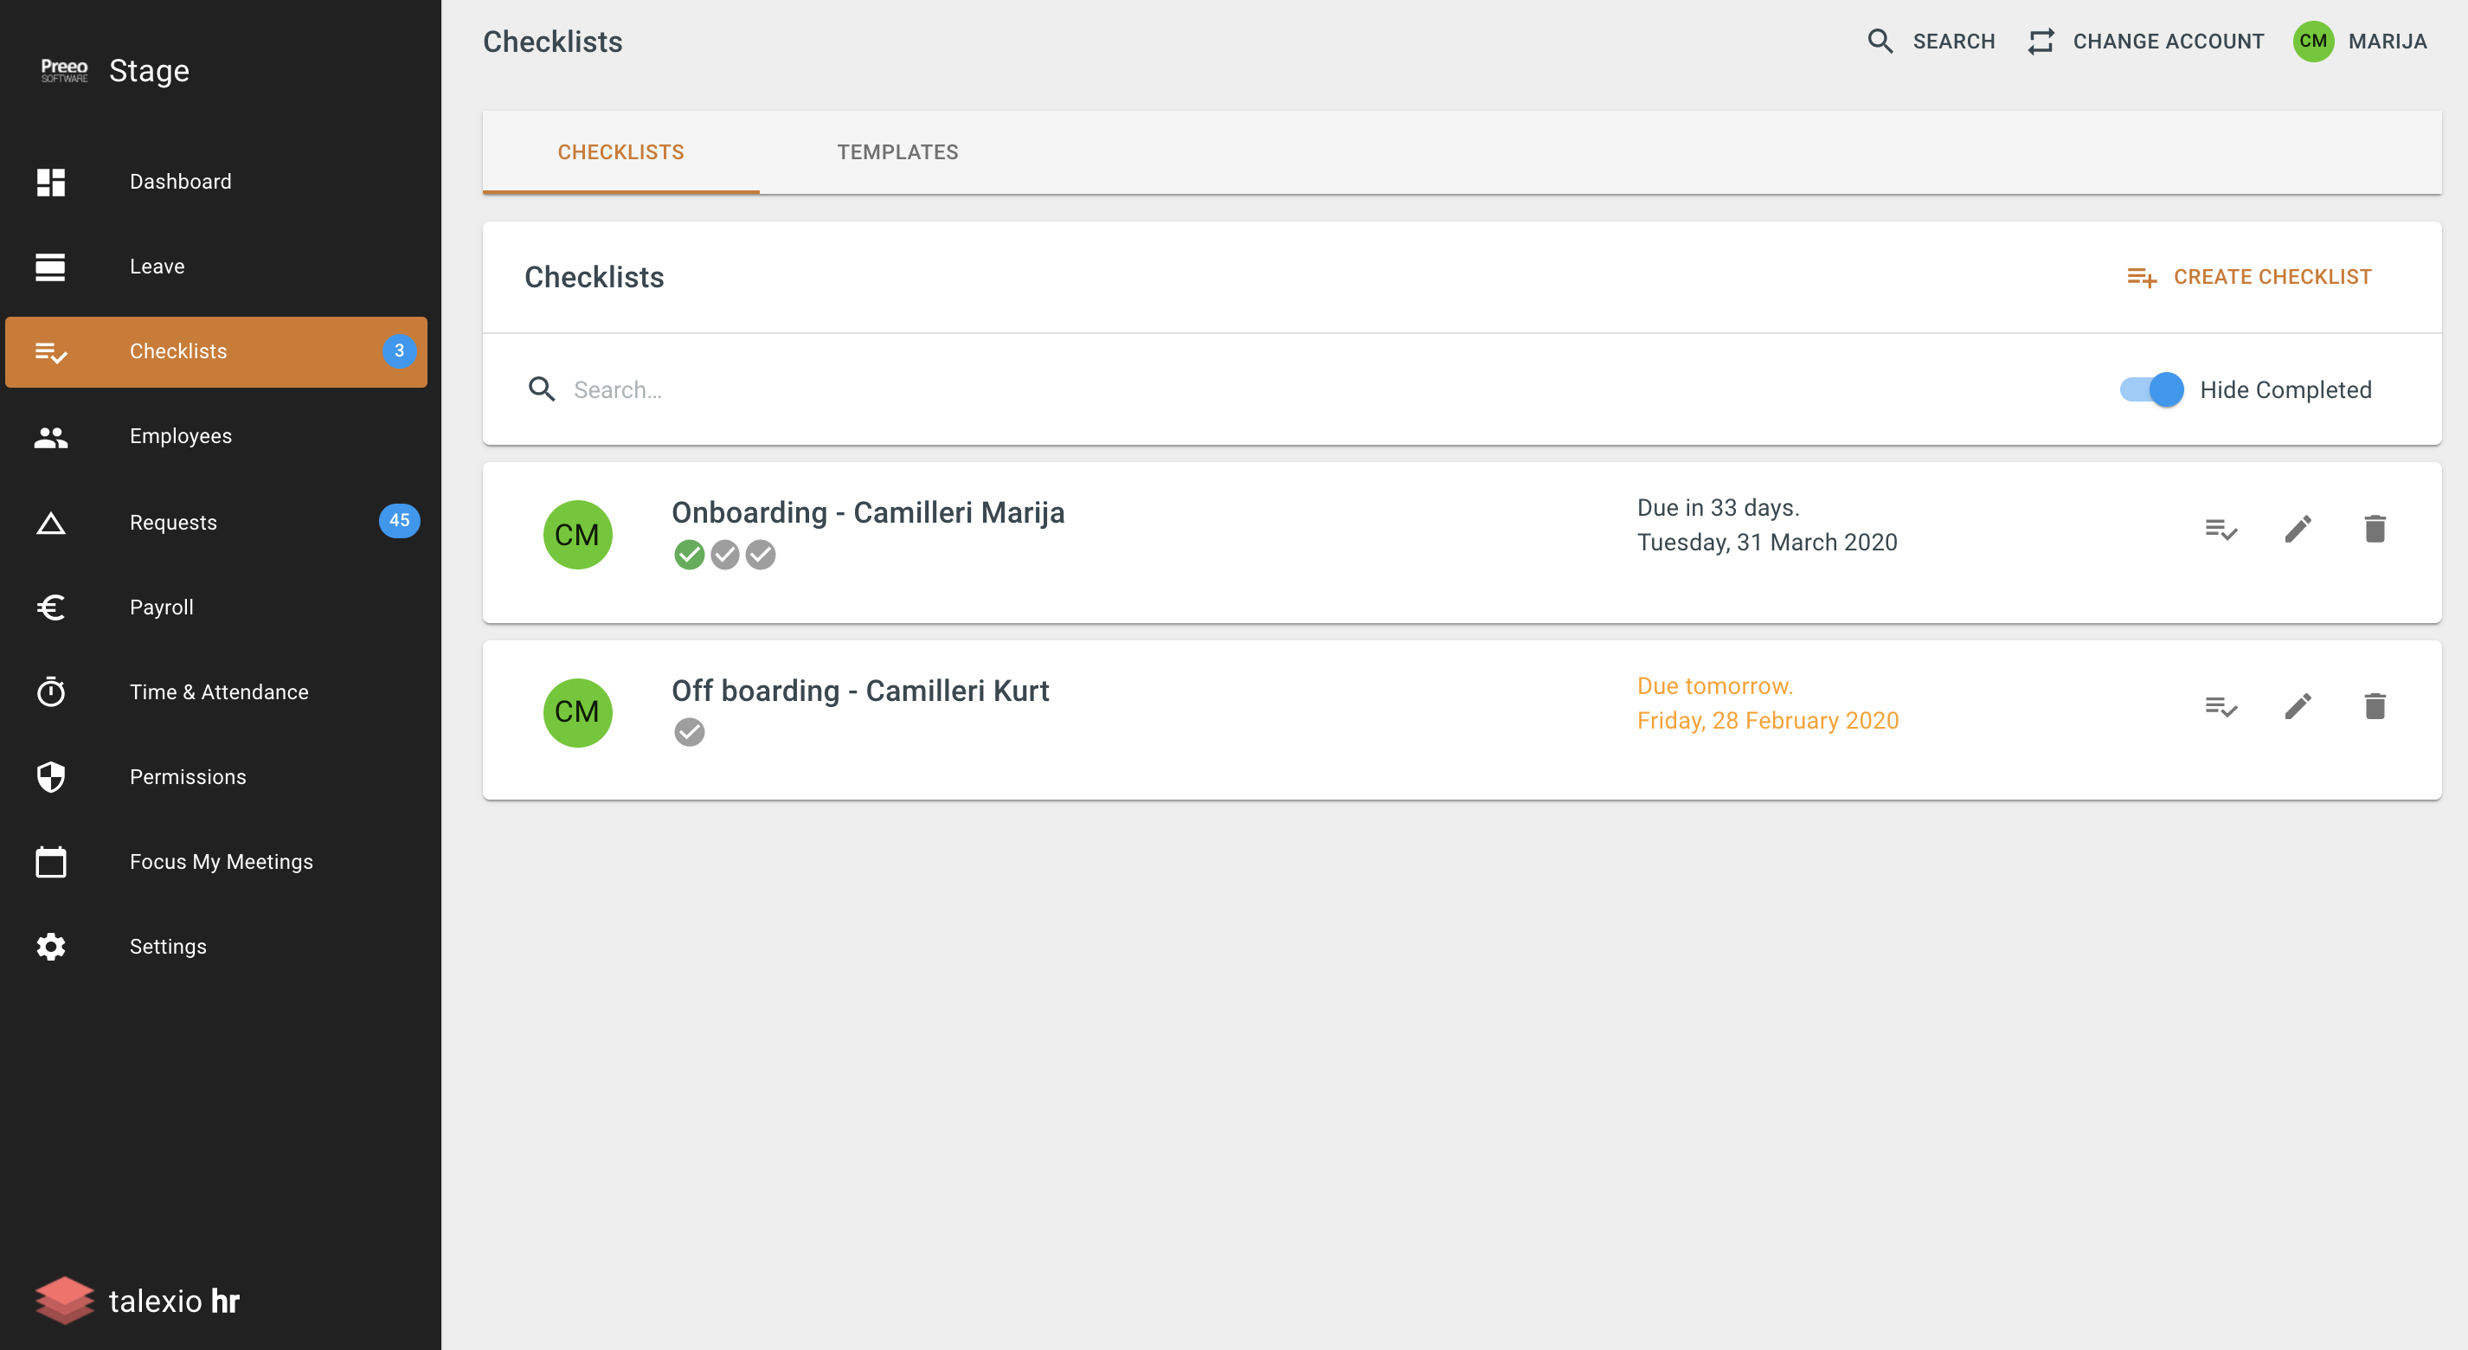Image resolution: width=2468 pixels, height=1350 pixels.
Task: Click the grey check under Off boarding
Action: (689, 732)
